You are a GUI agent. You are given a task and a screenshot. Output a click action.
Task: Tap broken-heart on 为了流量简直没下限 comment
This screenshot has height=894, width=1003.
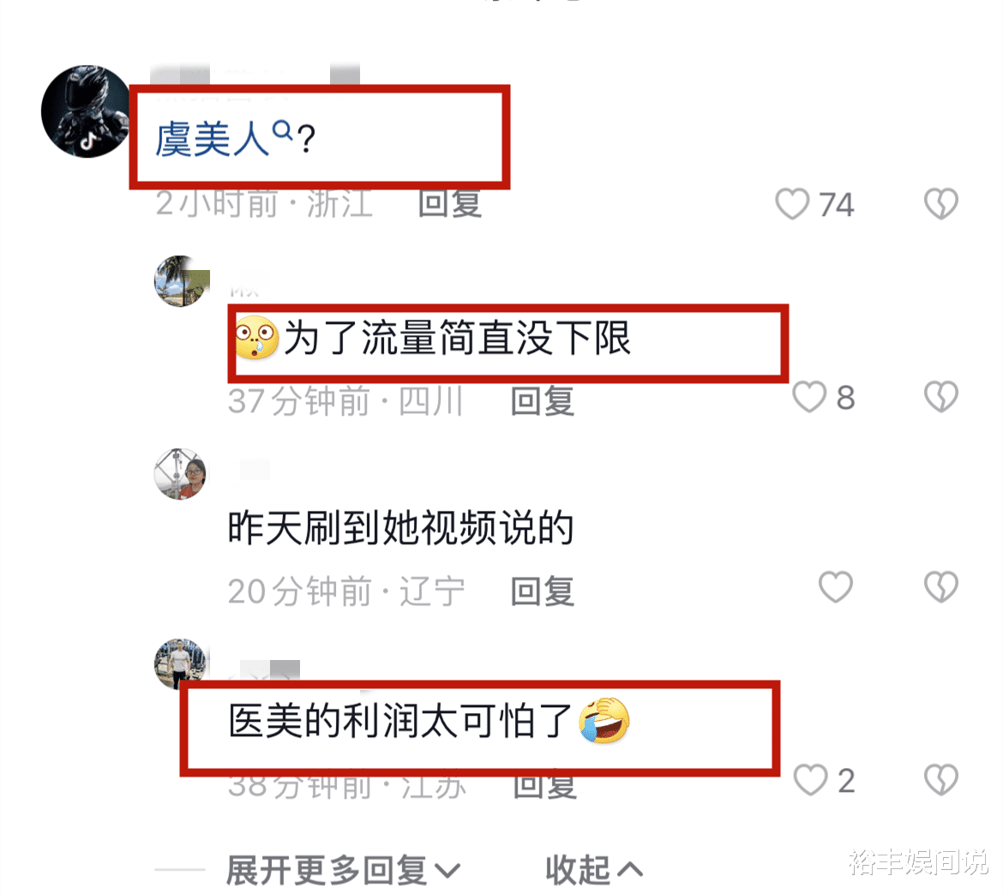(941, 397)
